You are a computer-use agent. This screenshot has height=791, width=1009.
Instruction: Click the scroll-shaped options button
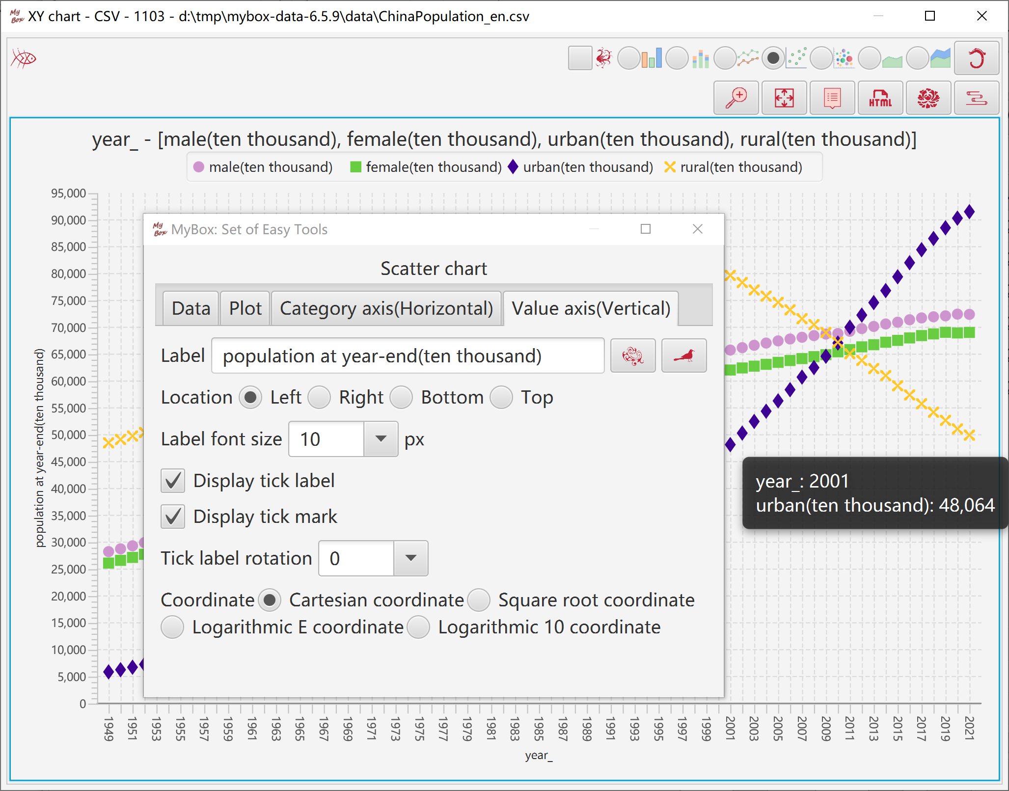(976, 98)
